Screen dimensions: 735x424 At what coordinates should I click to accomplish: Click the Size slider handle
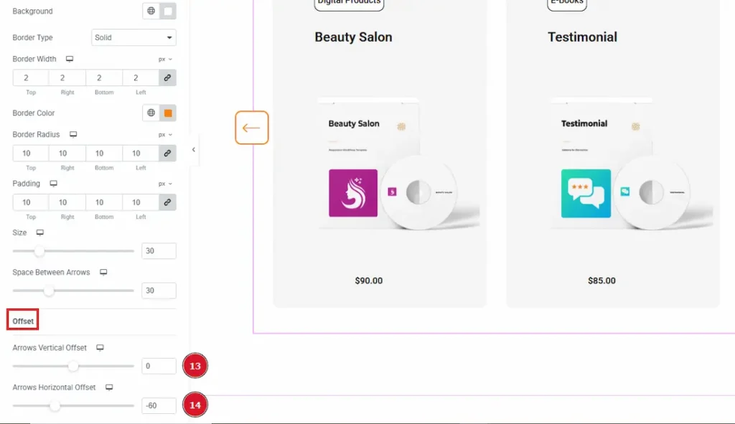click(39, 251)
